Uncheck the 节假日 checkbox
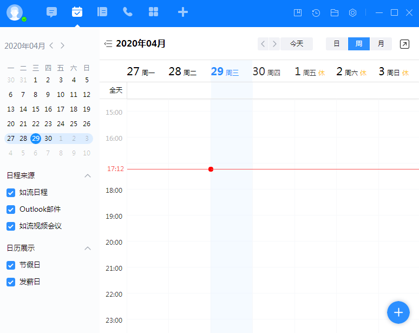The height and width of the screenshot is (333, 419). (11, 265)
